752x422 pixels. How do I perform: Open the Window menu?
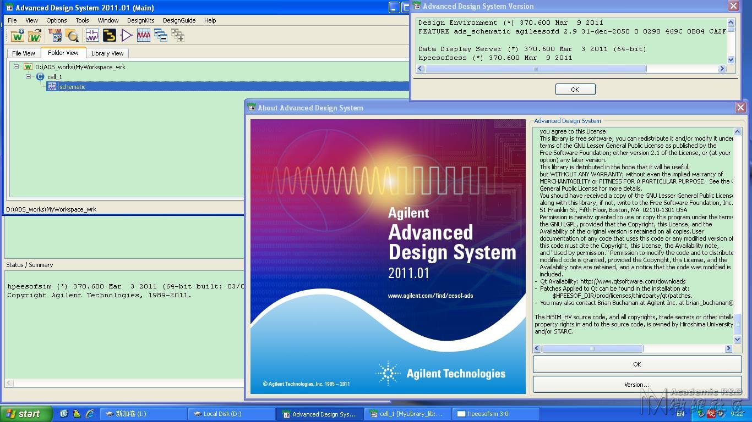pyautogui.click(x=108, y=20)
